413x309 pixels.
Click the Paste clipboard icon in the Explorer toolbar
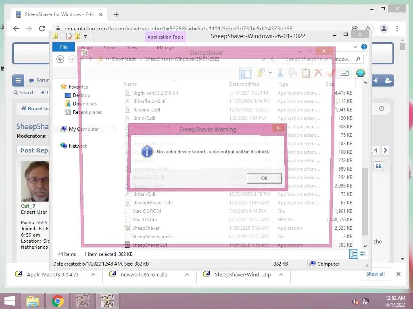(306, 73)
